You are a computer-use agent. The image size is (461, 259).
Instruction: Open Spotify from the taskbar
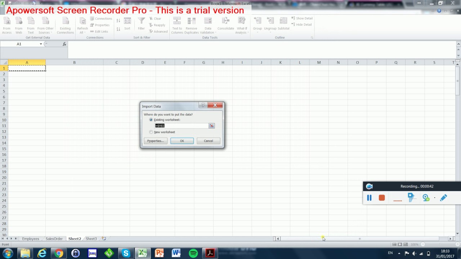coord(193,253)
